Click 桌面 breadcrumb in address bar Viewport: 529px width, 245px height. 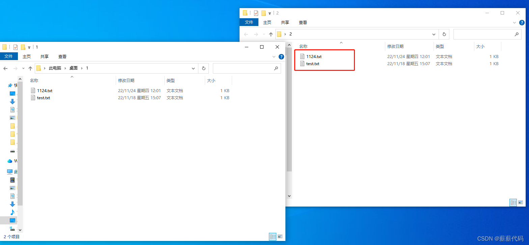click(74, 68)
